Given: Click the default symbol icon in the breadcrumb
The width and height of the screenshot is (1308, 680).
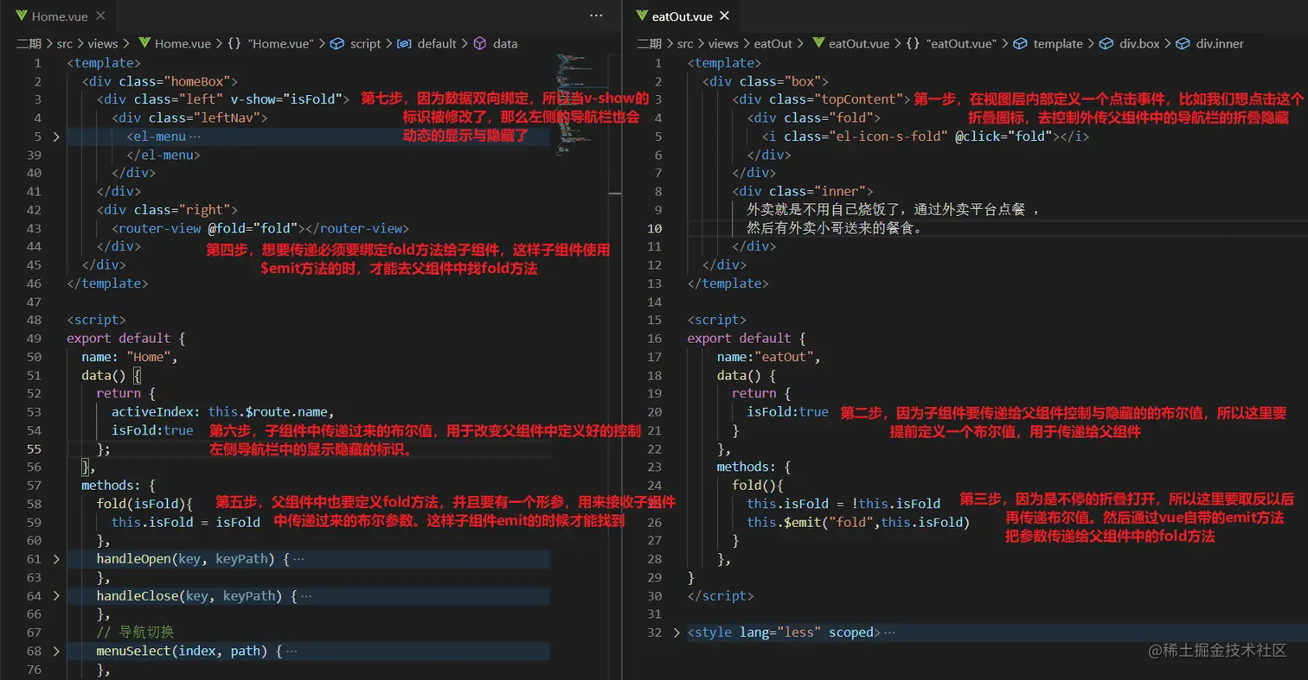Looking at the screenshot, I should click(404, 43).
